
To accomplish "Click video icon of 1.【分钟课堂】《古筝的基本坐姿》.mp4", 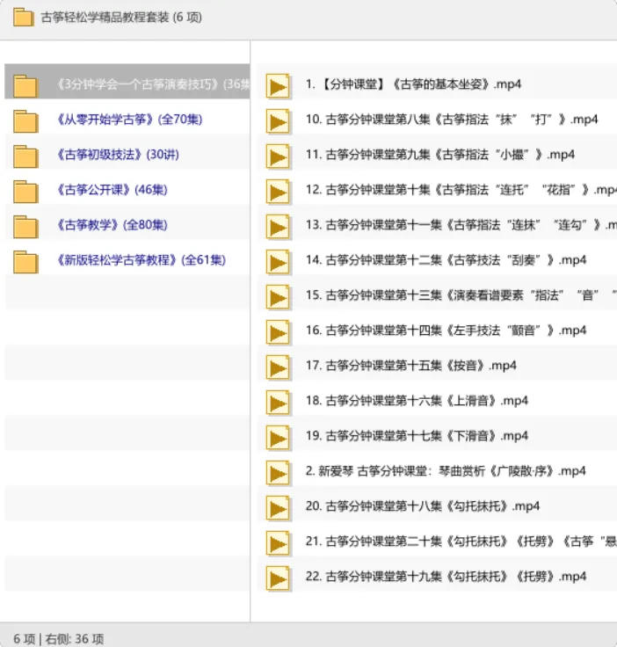I will coord(278,86).
